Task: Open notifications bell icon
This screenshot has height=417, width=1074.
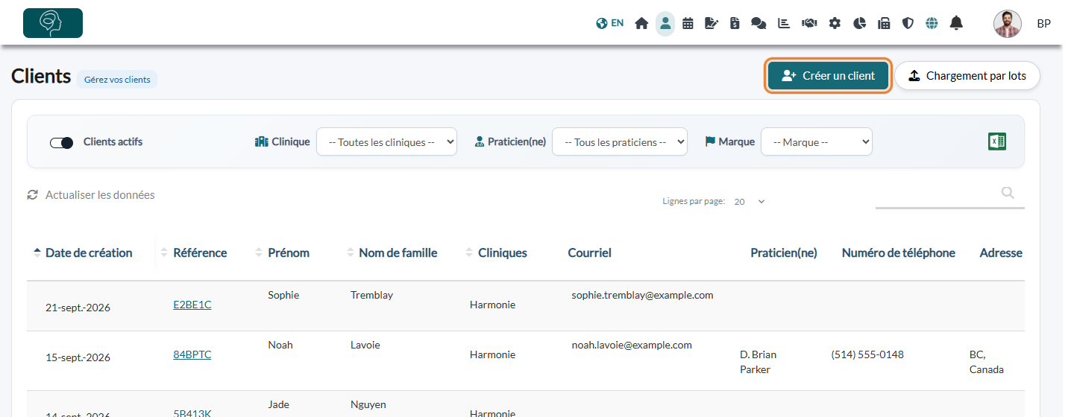Action: click(x=956, y=23)
